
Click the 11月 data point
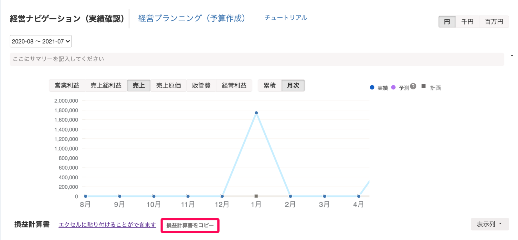tap(188, 196)
